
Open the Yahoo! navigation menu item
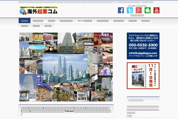(85, 21)
